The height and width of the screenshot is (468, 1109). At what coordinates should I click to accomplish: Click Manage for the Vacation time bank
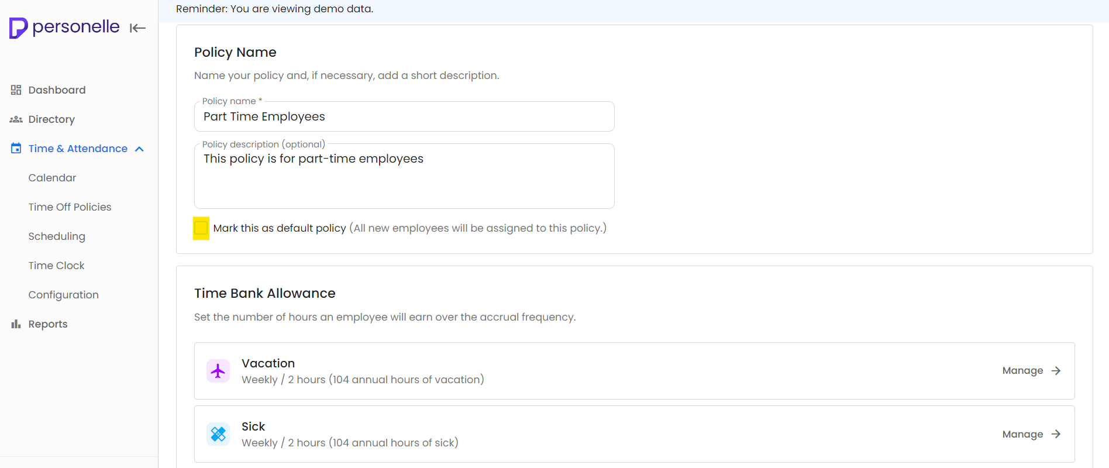[x=1022, y=370]
